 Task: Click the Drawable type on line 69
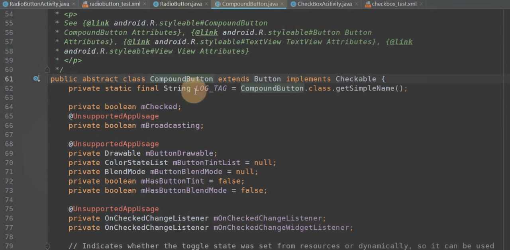pos(122,153)
